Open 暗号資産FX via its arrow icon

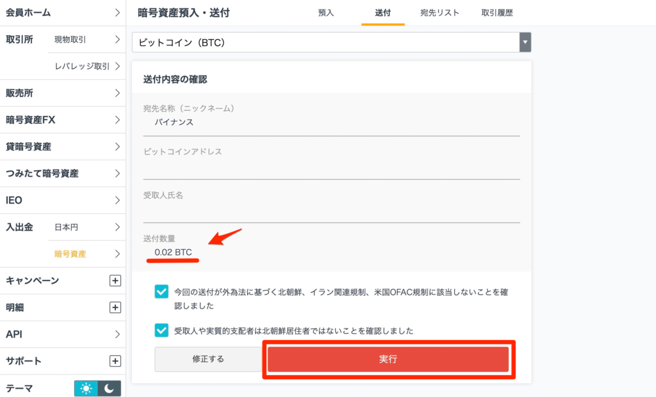pyautogui.click(x=117, y=120)
